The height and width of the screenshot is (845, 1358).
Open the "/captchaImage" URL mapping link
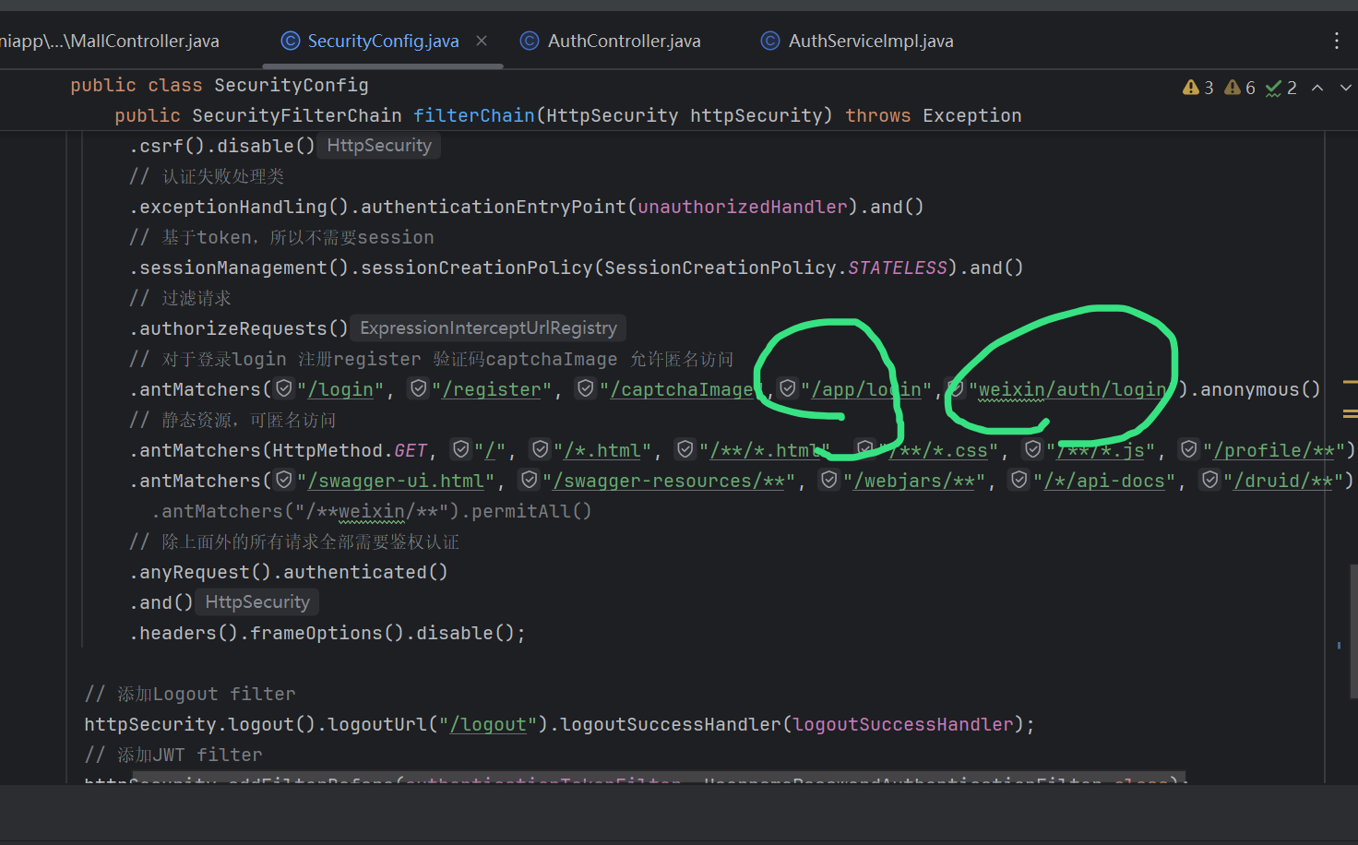[682, 390]
